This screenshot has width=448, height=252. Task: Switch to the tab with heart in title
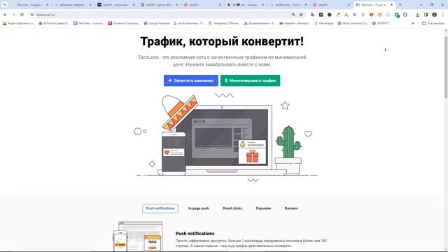(x=245, y=5)
